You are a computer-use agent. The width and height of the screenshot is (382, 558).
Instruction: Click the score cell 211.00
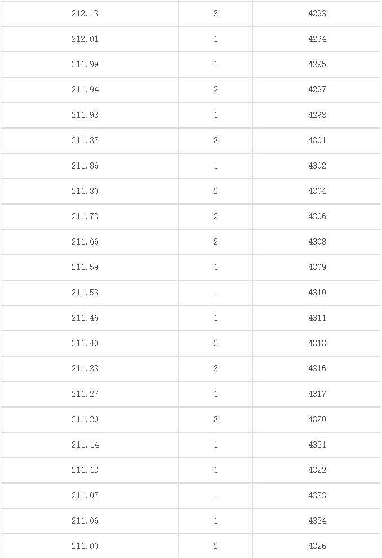click(x=85, y=546)
